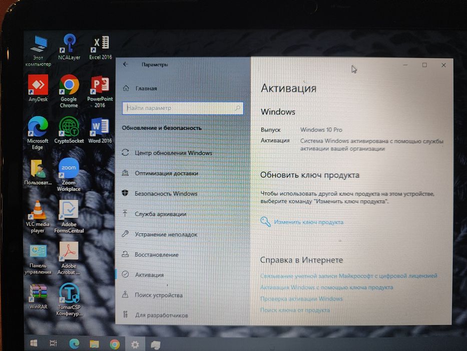Click the Обновить ключ продукта heading
Viewport: 467px width, 351px height.
tap(310, 175)
